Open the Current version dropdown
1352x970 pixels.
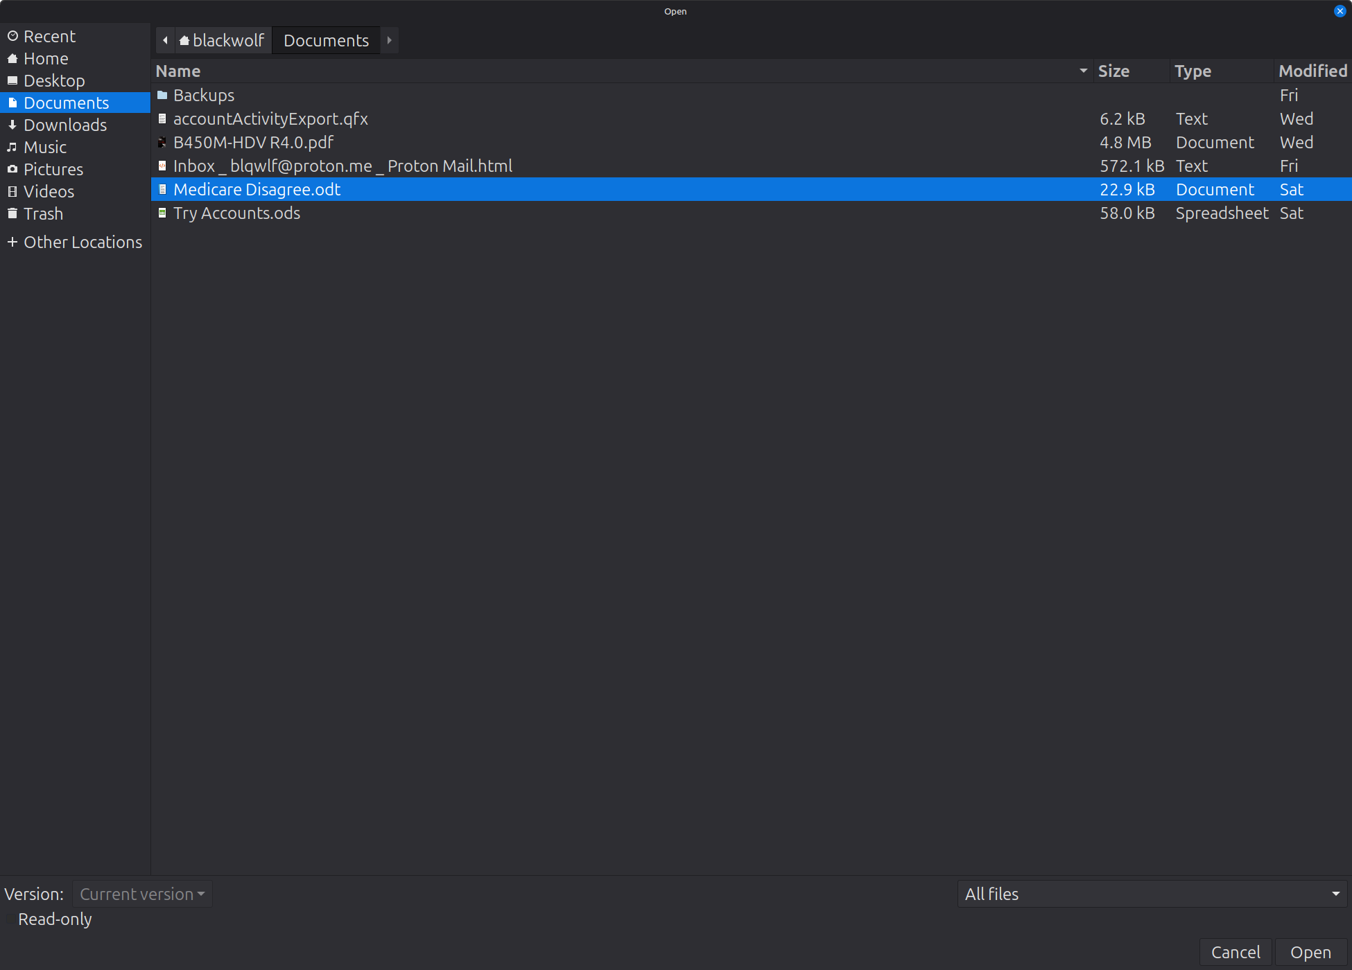click(142, 894)
